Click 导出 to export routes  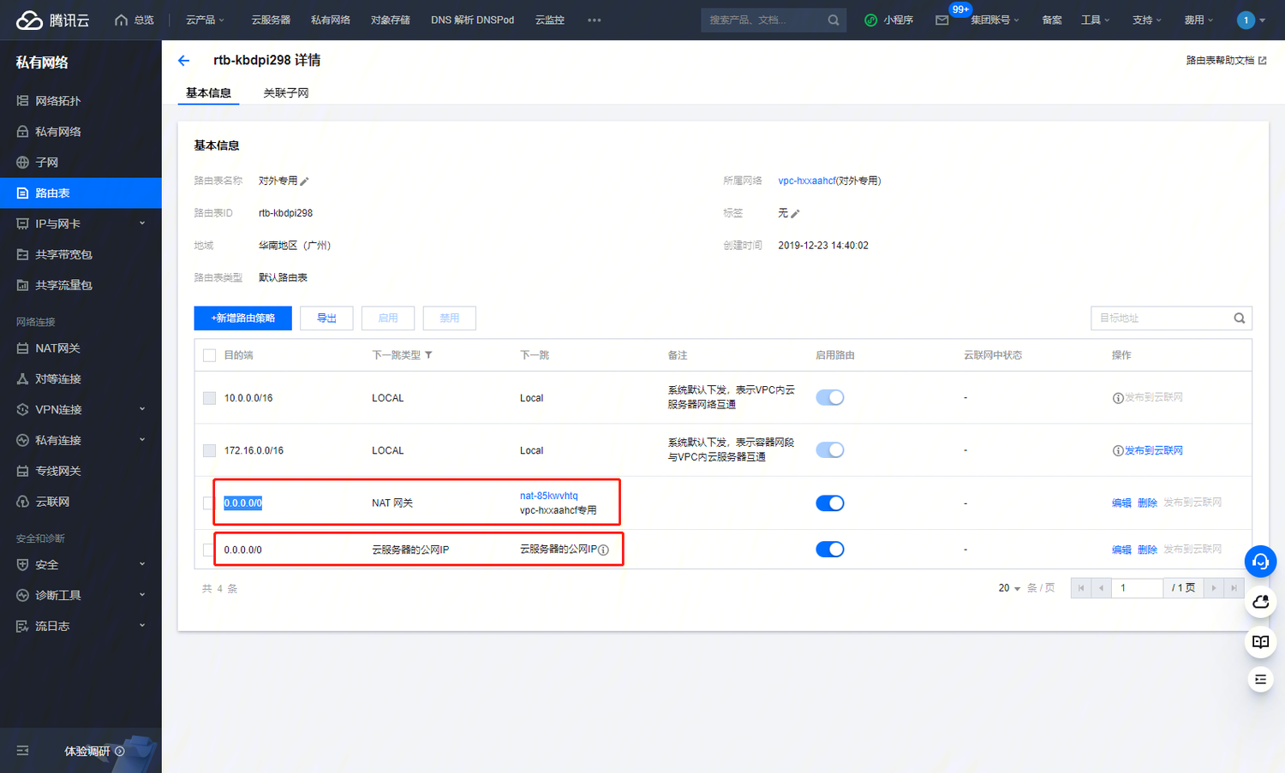(x=326, y=318)
